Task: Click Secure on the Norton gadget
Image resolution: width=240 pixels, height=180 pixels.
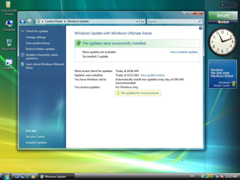Action: click(x=223, y=15)
